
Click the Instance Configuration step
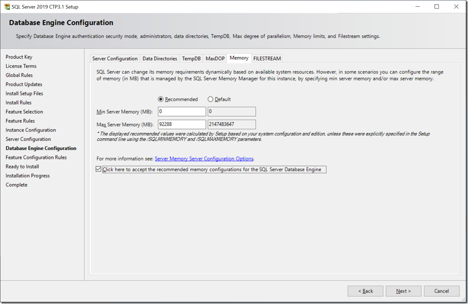point(31,130)
